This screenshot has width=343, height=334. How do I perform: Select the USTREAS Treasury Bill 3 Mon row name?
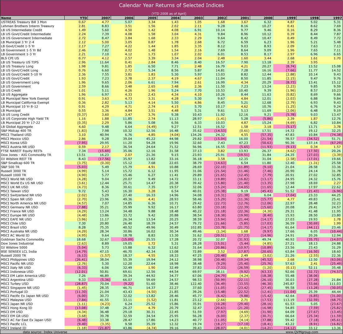tap(24, 22)
